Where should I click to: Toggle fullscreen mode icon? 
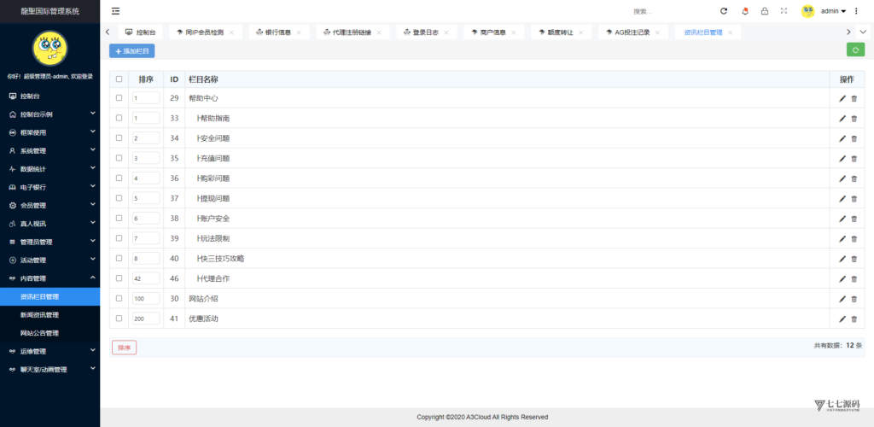pyautogui.click(x=784, y=11)
